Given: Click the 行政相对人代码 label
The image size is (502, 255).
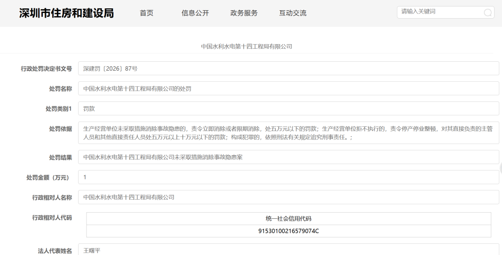Looking at the screenshot, I should [x=52, y=217].
